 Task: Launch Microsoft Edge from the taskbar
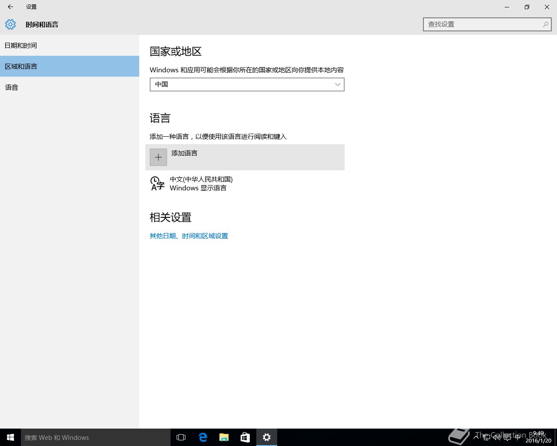click(203, 437)
